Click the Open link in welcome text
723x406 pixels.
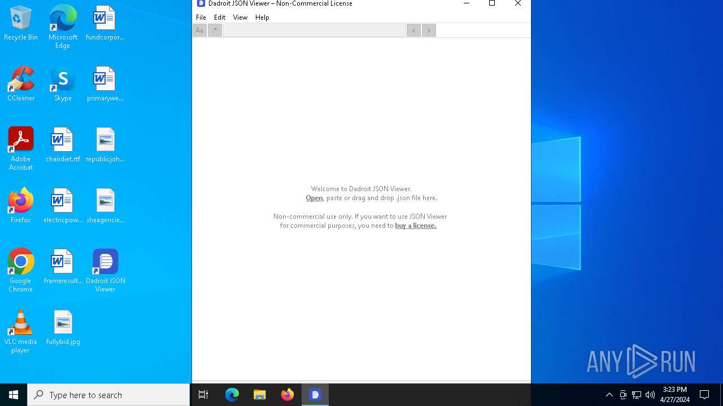314,198
